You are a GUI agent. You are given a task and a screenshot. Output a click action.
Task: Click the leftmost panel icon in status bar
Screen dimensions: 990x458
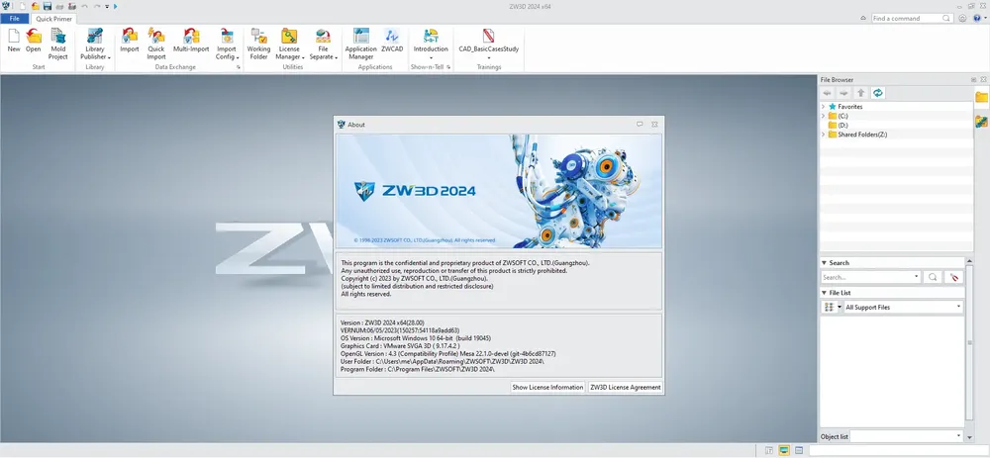(769, 450)
